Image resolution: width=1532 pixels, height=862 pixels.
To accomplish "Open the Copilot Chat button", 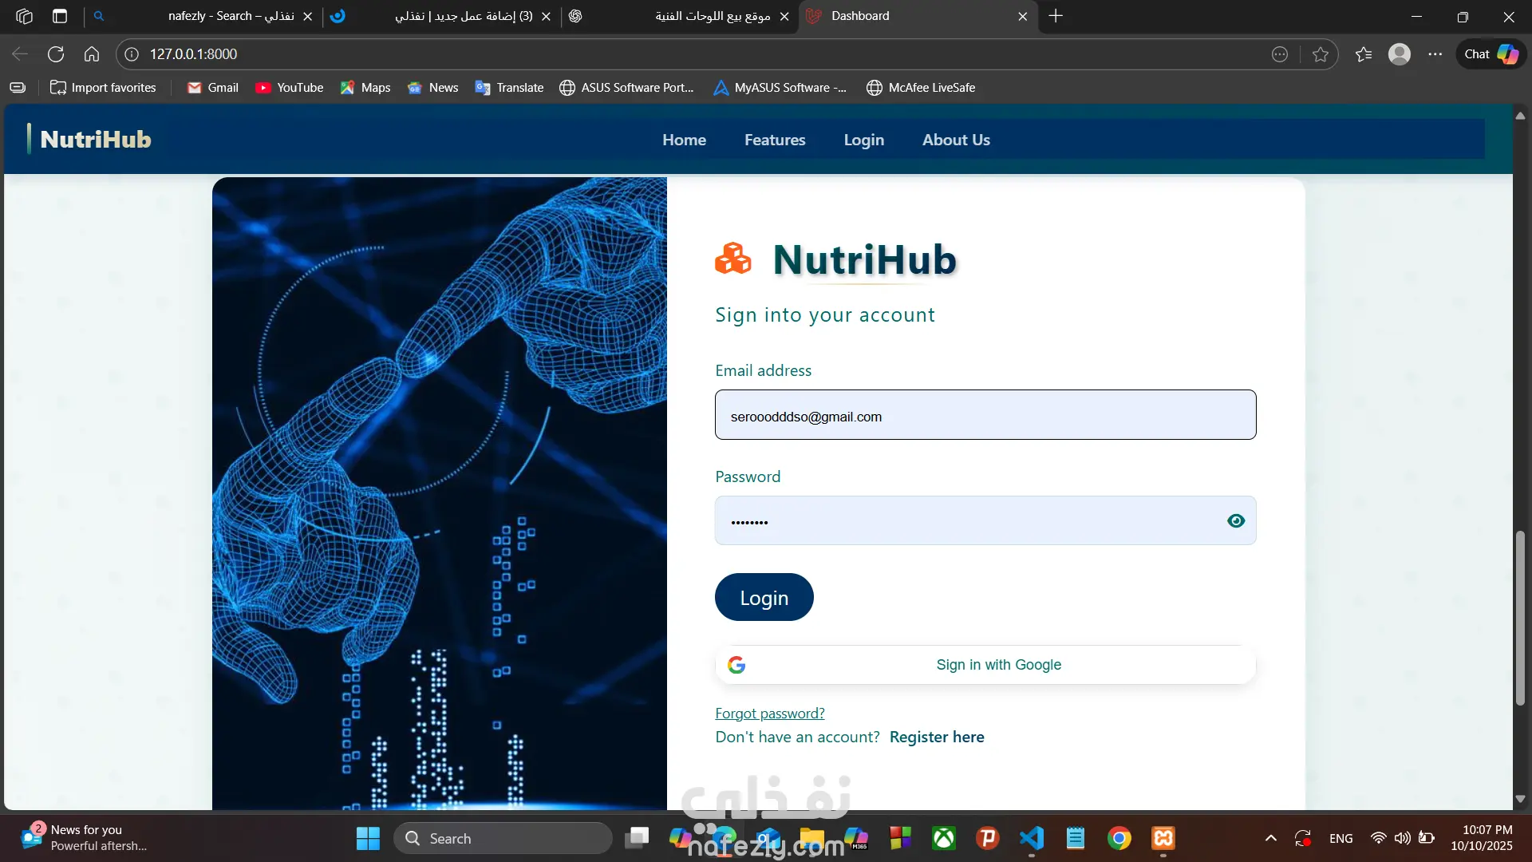I will (x=1491, y=54).
